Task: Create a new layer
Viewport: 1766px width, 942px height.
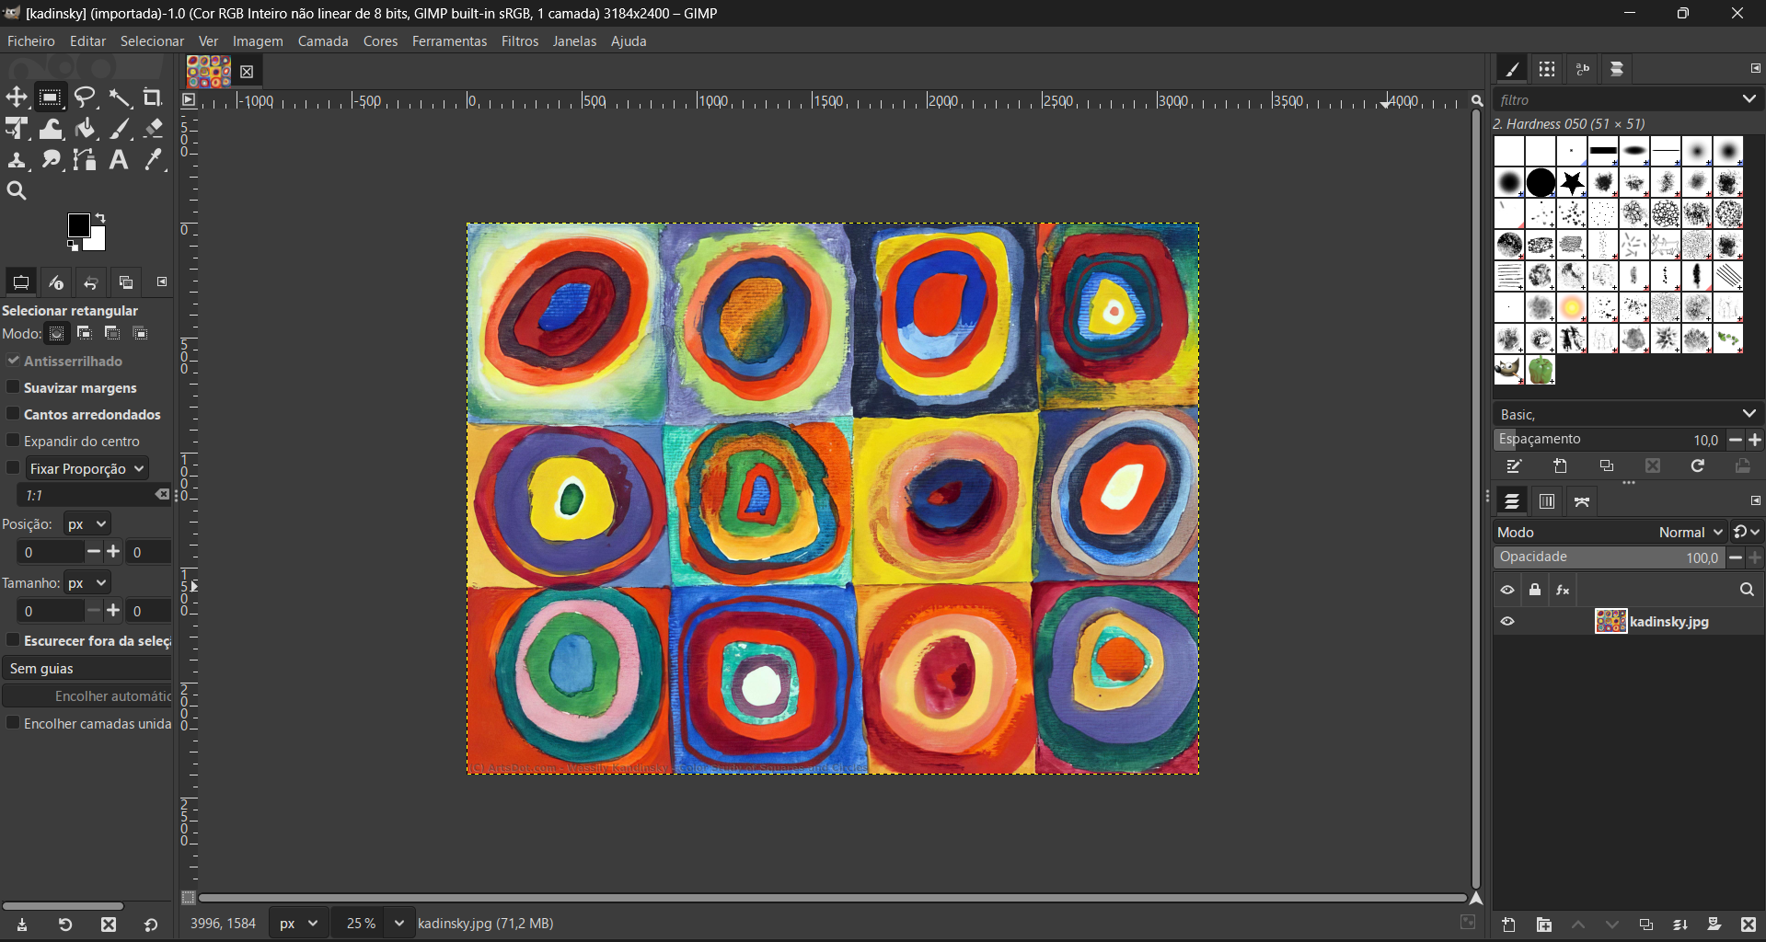Action: point(1509,925)
